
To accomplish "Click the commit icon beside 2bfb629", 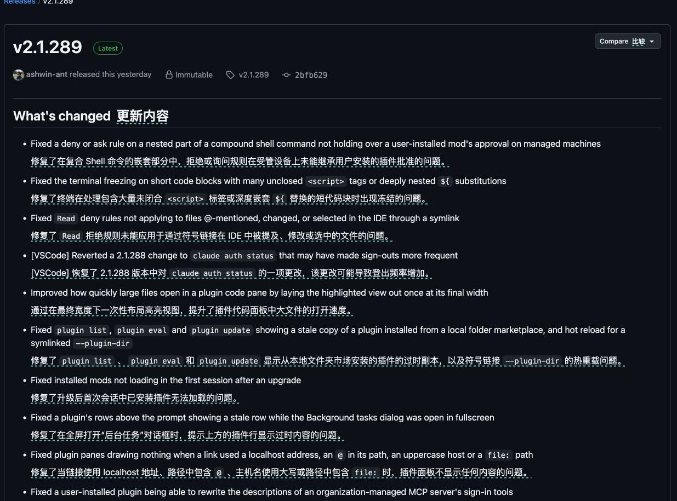I will coord(286,75).
